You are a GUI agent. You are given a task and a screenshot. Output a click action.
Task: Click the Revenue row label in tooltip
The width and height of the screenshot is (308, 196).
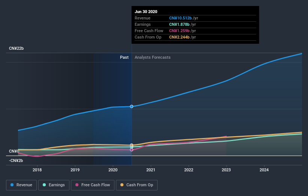tap(143, 18)
